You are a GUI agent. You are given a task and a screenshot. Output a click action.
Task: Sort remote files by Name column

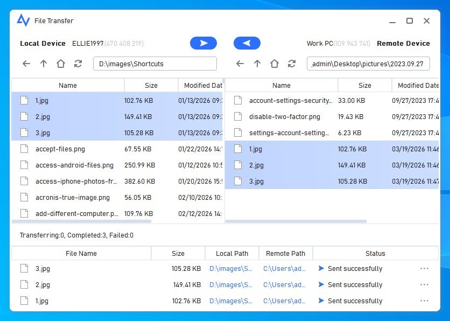pos(281,86)
